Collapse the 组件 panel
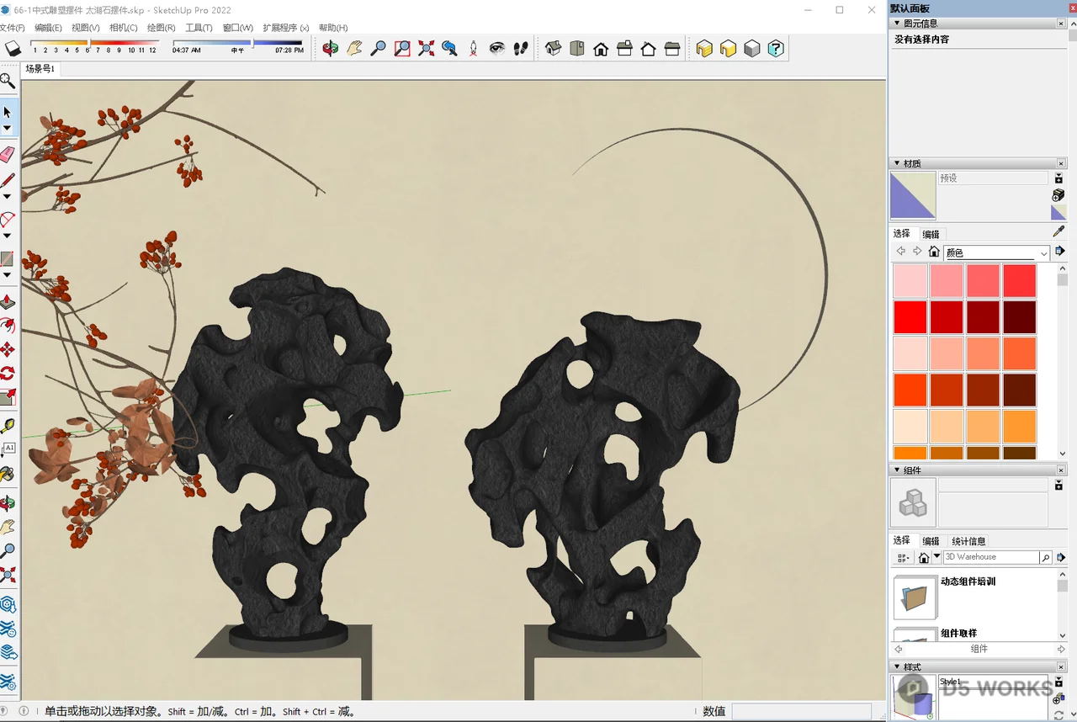 coord(895,470)
